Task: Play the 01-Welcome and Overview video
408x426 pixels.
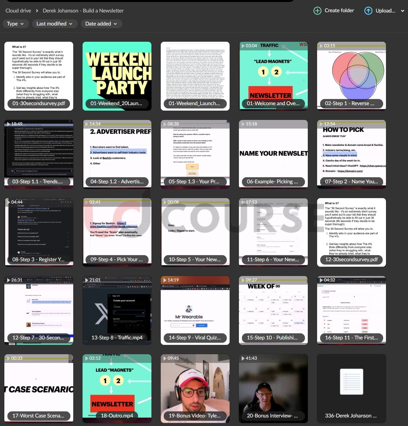Action: [273, 76]
